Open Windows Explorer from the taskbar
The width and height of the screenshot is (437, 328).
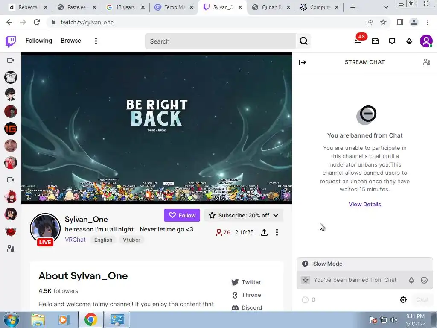38,319
